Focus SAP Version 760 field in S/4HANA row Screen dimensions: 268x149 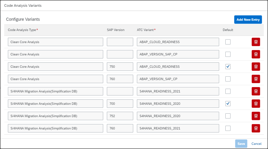(120, 128)
